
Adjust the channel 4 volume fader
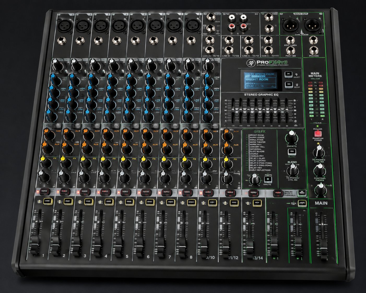pyautogui.click(x=97, y=247)
